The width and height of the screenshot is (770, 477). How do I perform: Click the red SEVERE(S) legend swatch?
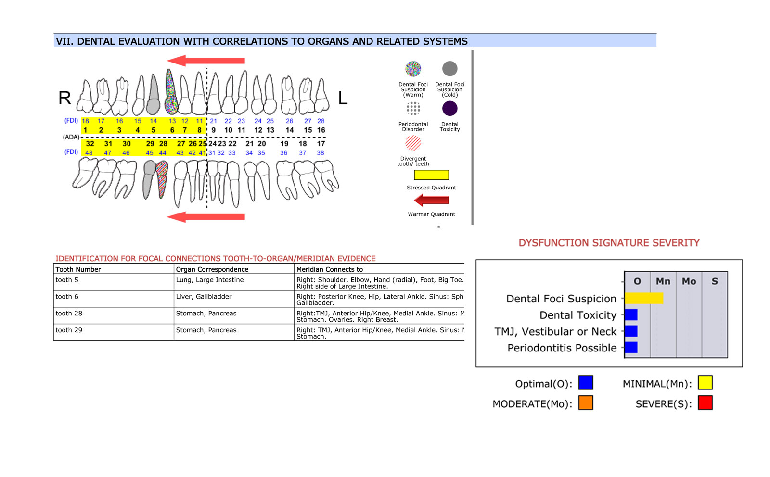[x=705, y=403]
